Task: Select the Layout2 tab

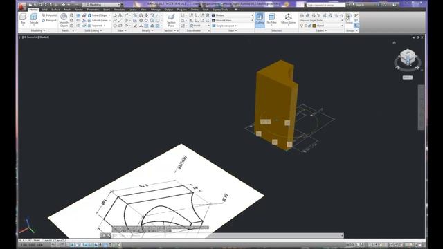Action: [59, 240]
